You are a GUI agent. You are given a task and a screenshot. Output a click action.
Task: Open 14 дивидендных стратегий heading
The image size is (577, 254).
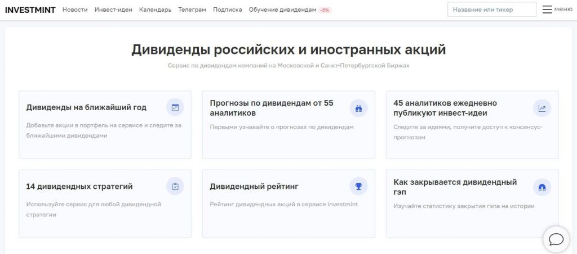click(79, 187)
